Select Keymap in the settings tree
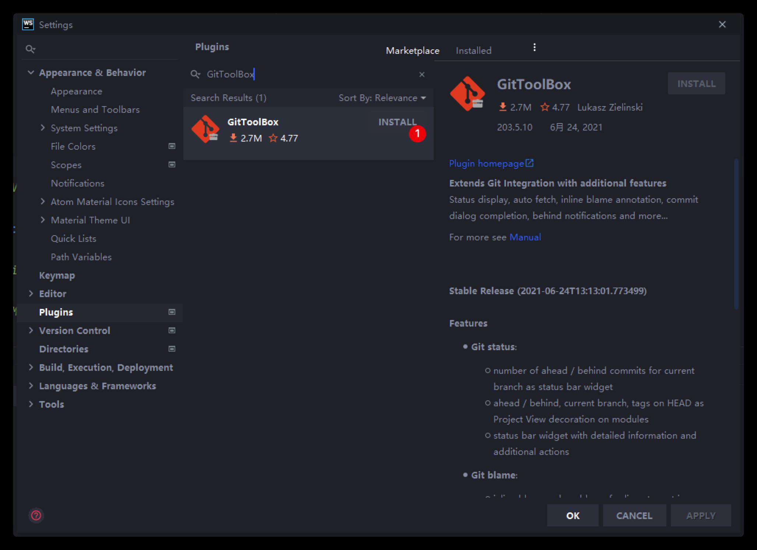757x550 pixels. pyautogui.click(x=57, y=275)
